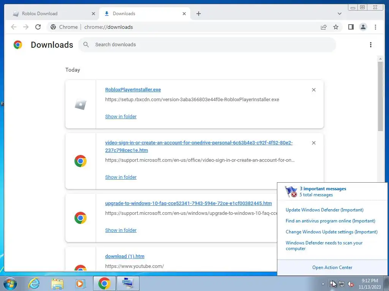Viewport: 389px width, 291px height.
Task: Click the Roblox file icon thumbnail
Action: coord(81,105)
